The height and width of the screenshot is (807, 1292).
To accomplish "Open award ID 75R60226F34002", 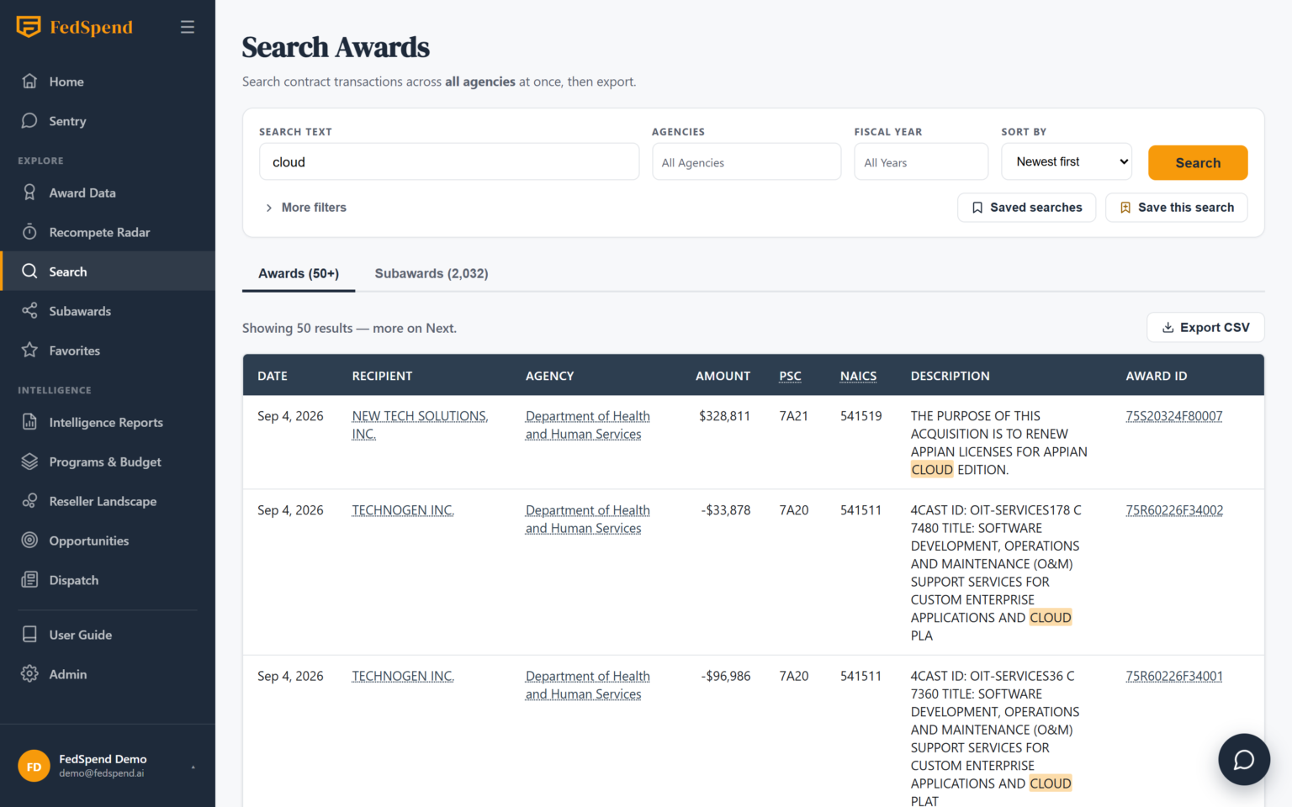I will pos(1174,510).
